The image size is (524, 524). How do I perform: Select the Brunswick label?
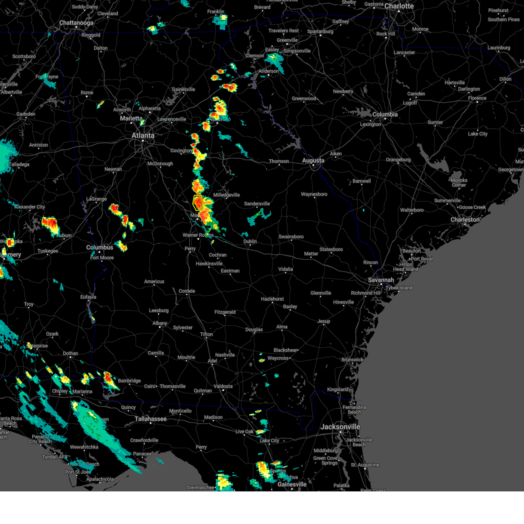352,360
